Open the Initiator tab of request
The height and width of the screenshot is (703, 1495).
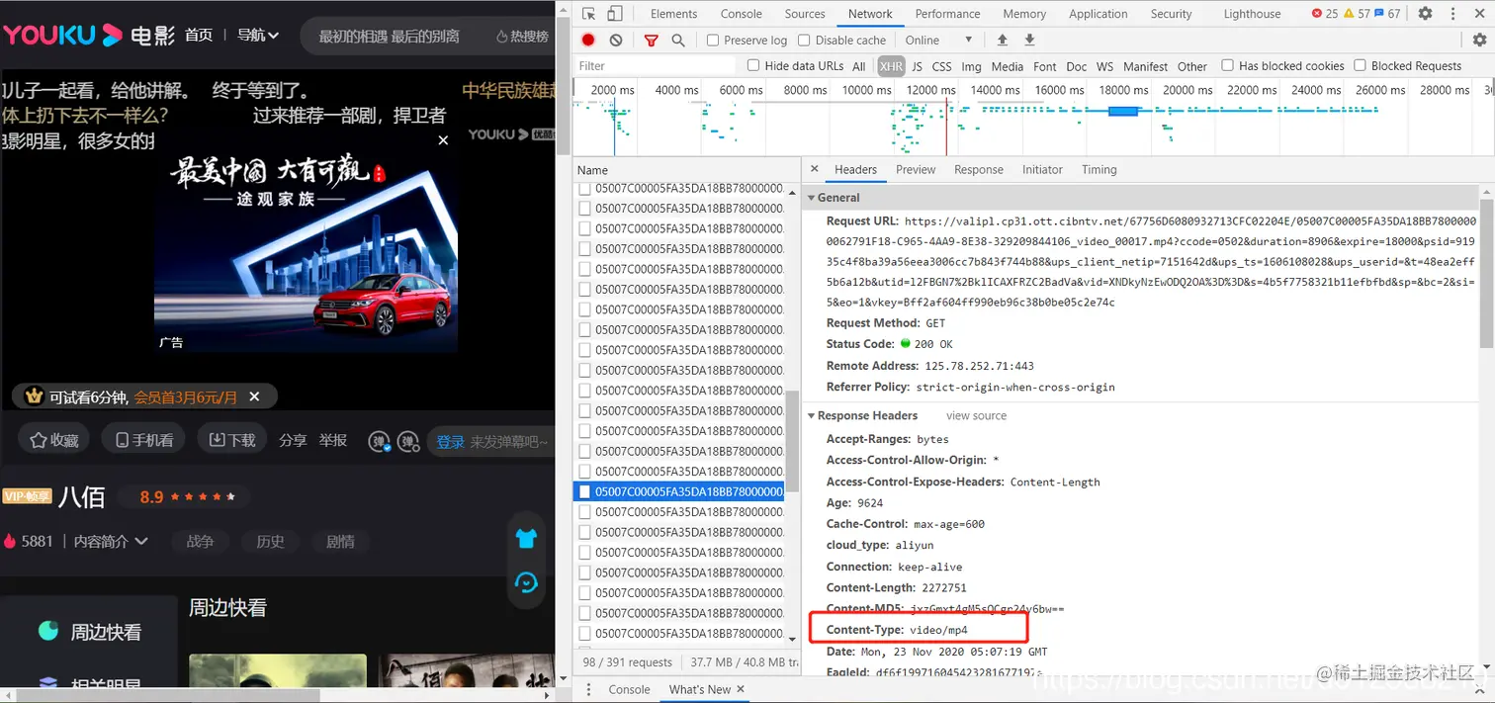(x=1042, y=170)
